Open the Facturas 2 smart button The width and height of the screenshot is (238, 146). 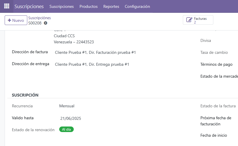pyautogui.click(x=198, y=20)
